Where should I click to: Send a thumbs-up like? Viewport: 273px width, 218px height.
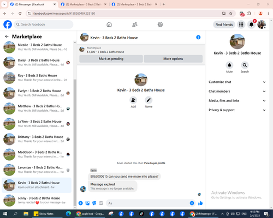200,203
